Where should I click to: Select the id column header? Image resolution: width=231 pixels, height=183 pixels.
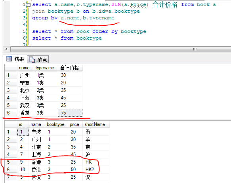[x=23, y=124]
